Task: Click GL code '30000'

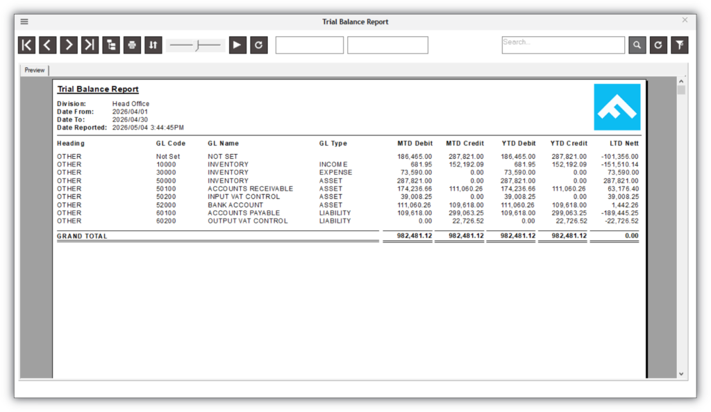Action: 166,173
